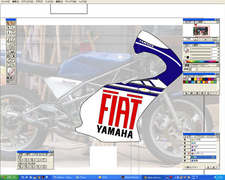Open the Layers panel flyout menu arrow
Image resolution: width=225 pixels, height=180 pixels.
point(218,136)
